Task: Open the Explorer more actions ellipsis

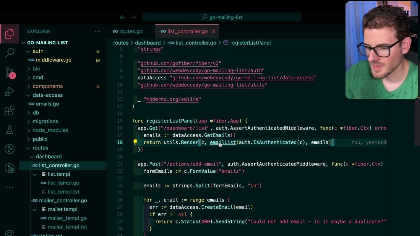Action: (97, 31)
